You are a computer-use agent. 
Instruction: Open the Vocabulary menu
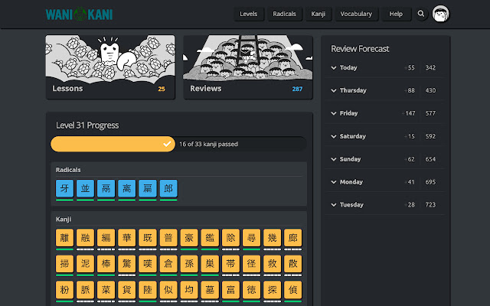pos(357,14)
